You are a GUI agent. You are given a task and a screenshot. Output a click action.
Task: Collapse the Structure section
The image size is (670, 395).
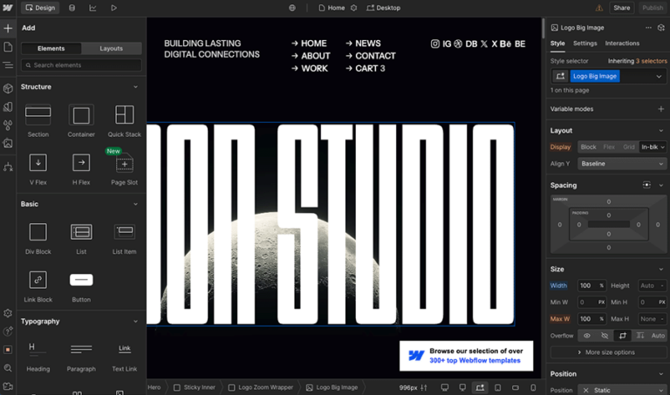click(x=135, y=87)
